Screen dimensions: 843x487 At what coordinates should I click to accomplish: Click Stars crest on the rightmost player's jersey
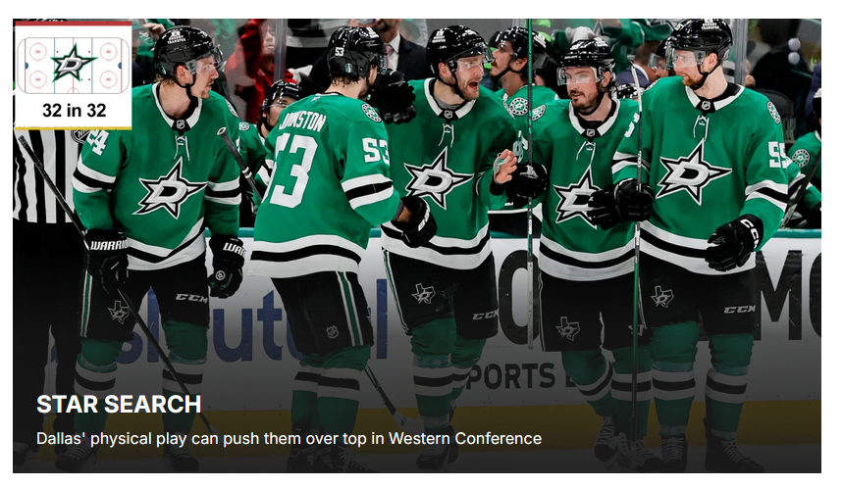[x=694, y=172]
